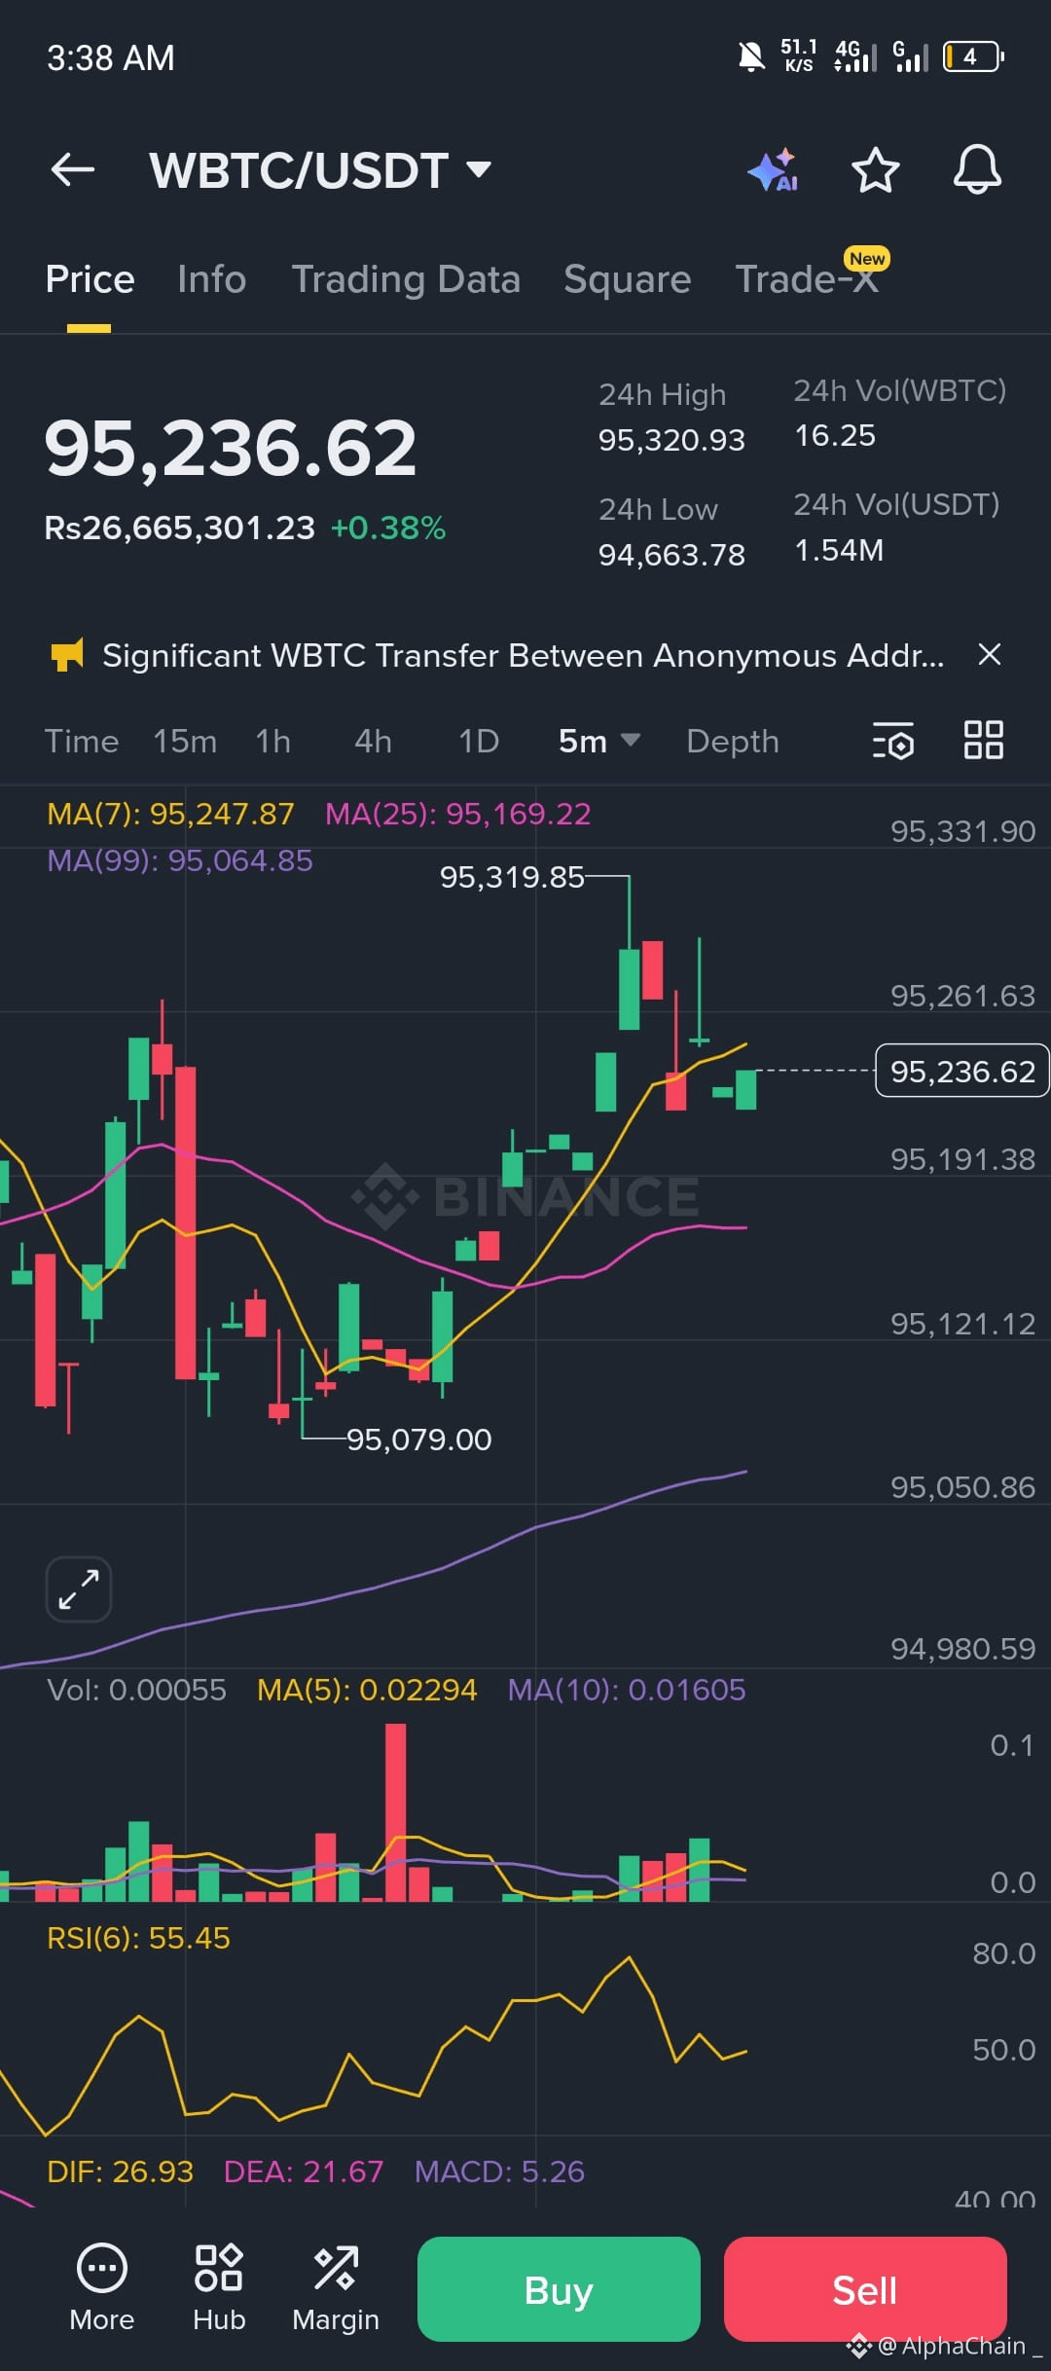Select the 1D chart interval
The height and width of the screenshot is (2371, 1051).
coord(479,741)
